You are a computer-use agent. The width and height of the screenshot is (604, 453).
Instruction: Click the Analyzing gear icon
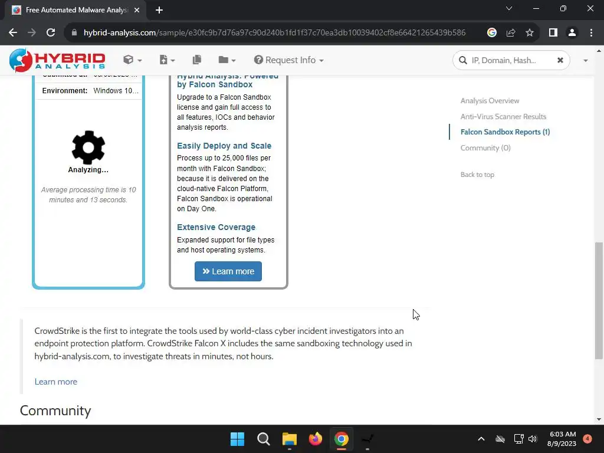88,147
